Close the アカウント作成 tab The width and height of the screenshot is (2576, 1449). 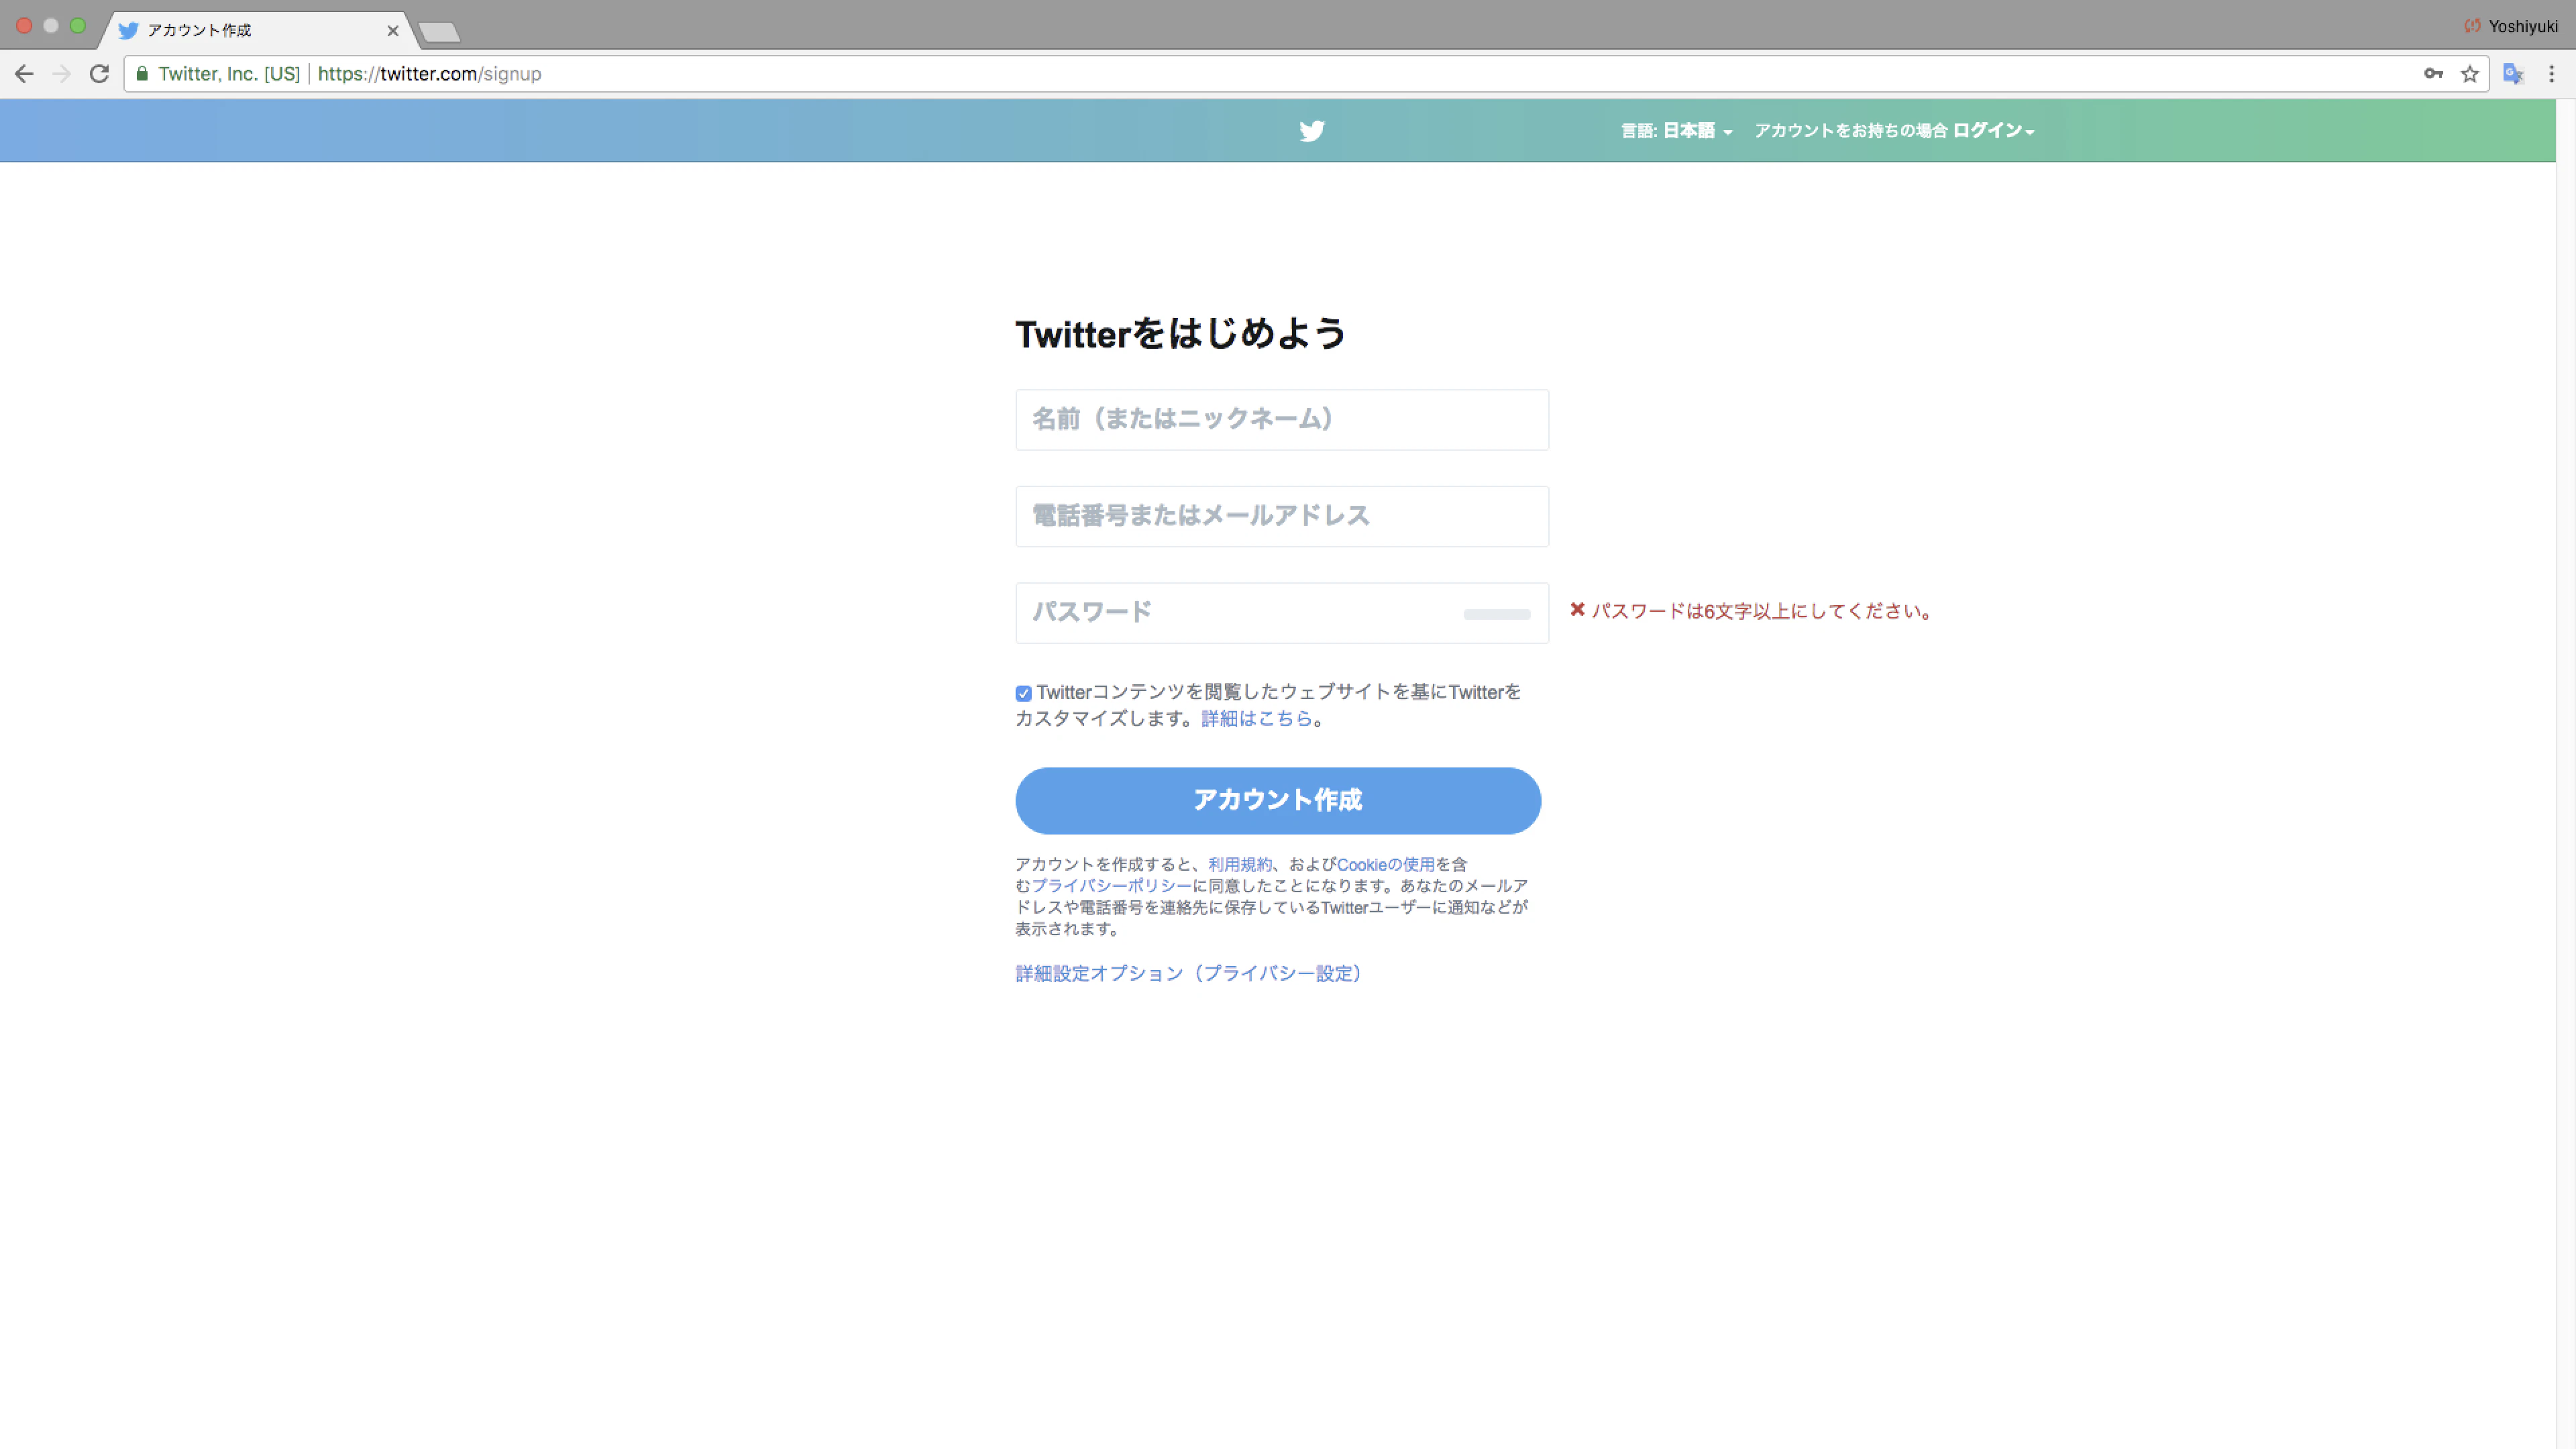[393, 31]
